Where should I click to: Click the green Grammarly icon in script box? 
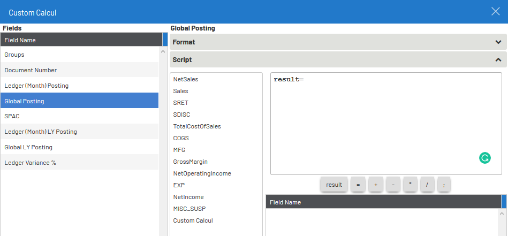pos(484,158)
